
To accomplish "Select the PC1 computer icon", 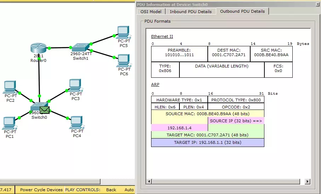I will pyautogui.click(x=9, y=123).
